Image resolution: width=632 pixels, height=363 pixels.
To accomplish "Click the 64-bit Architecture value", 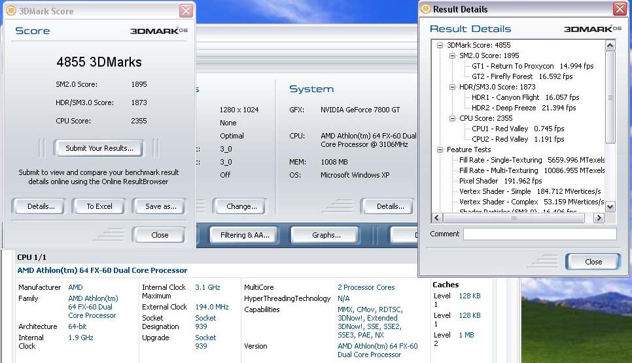I will (x=77, y=326).
